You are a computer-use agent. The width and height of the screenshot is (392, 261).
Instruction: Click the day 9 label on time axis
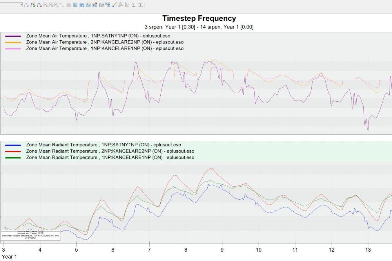click(222, 250)
